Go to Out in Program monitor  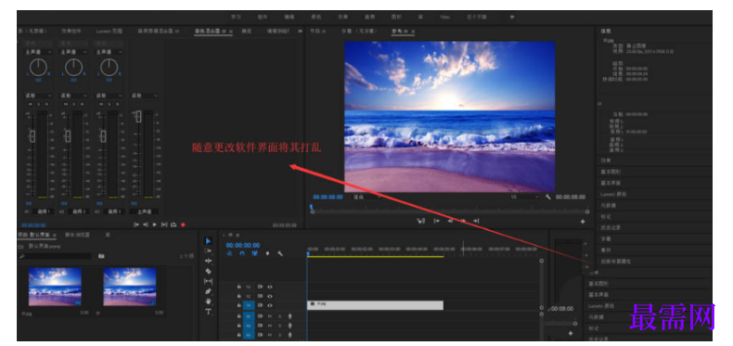[x=476, y=221]
